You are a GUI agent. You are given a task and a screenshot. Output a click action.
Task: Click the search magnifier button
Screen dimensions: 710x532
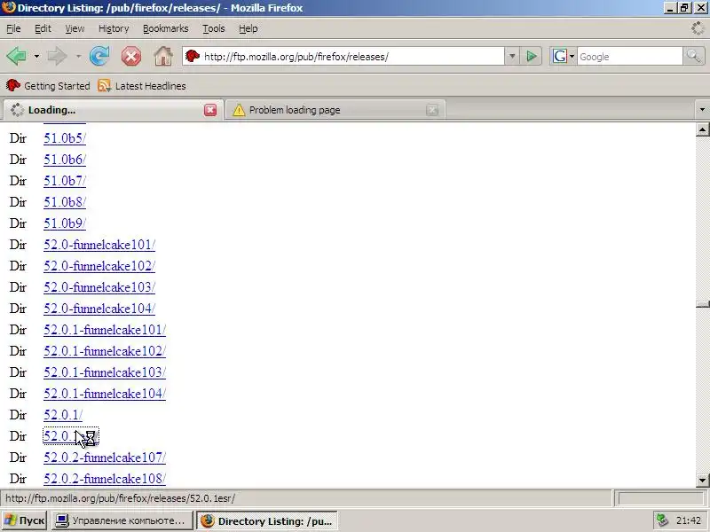coord(693,57)
